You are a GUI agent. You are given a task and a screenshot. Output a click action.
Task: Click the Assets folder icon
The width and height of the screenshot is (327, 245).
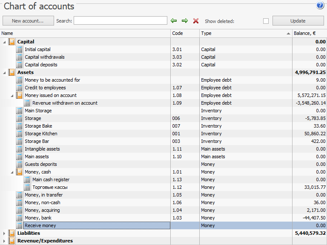click(11, 72)
